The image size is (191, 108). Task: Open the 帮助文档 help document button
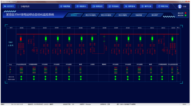click(x=163, y=6)
